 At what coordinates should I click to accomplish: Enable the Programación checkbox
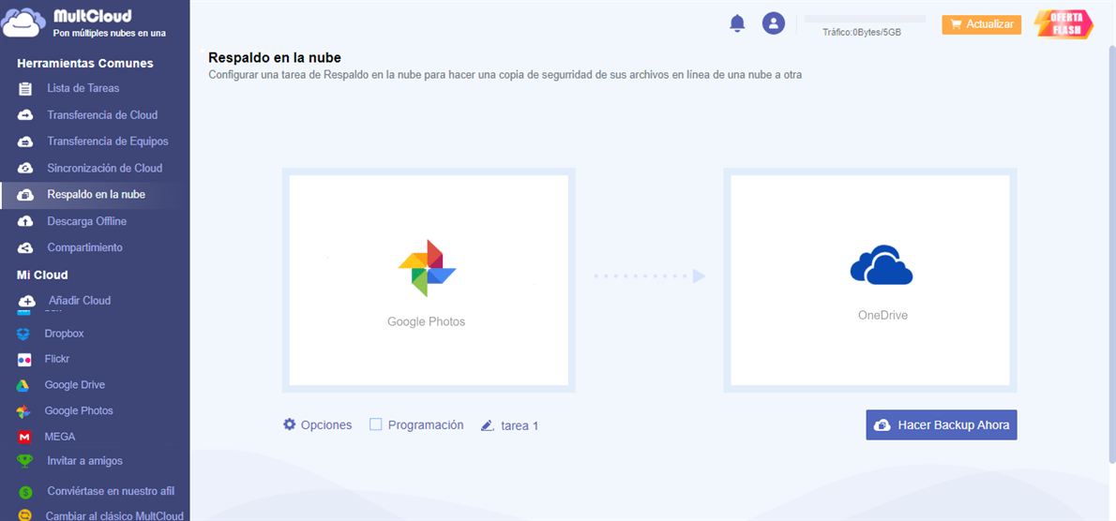point(376,424)
